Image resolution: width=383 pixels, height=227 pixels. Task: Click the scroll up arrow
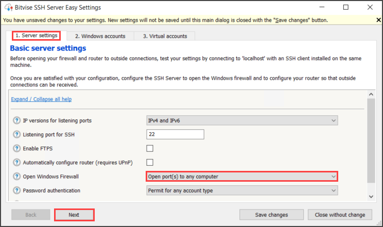pos(371,94)
